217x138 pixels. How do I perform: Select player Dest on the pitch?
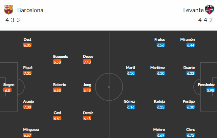click(x=28, y=39)
